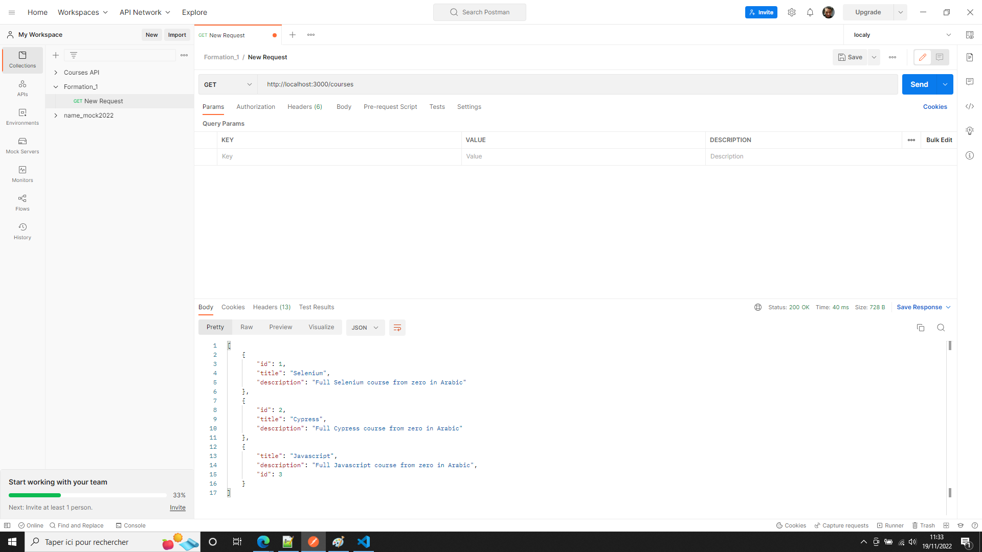Open the Collections sidebar panel

tap(22, 60)
